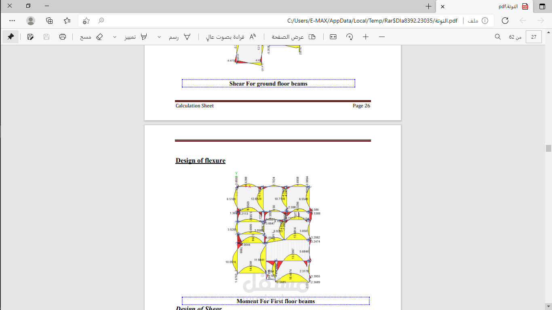Open PDF search with magnifier icon
The height and width of the screenshot is (310, 552).
498,37
